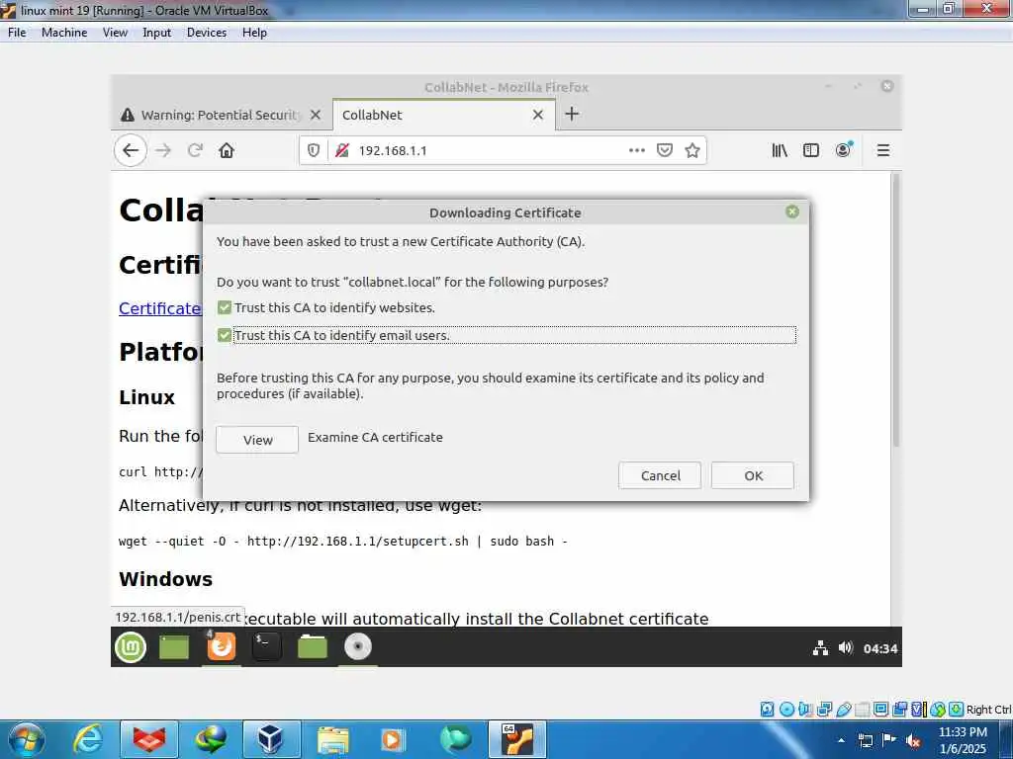Show Firefox sidebars
The image size is (1013, 759).
click(811, 150)
